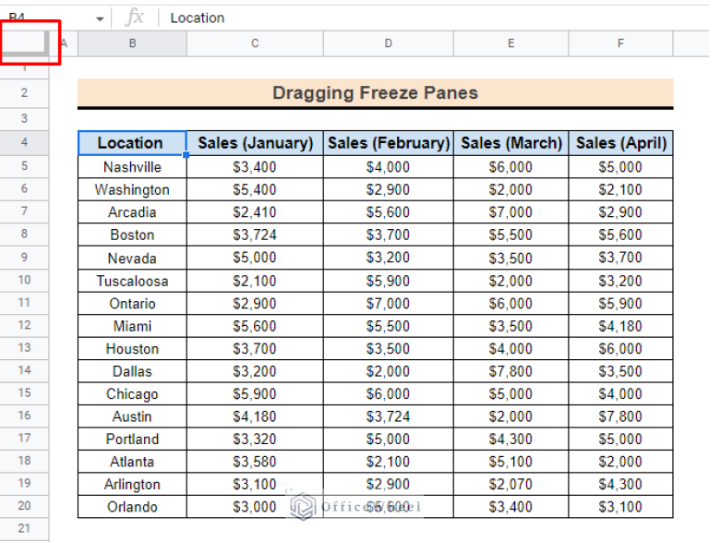
Task: Select column D header
Action: [389, 43]
